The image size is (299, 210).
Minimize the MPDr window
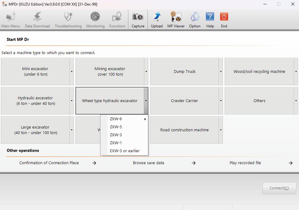tap(265, 4)
